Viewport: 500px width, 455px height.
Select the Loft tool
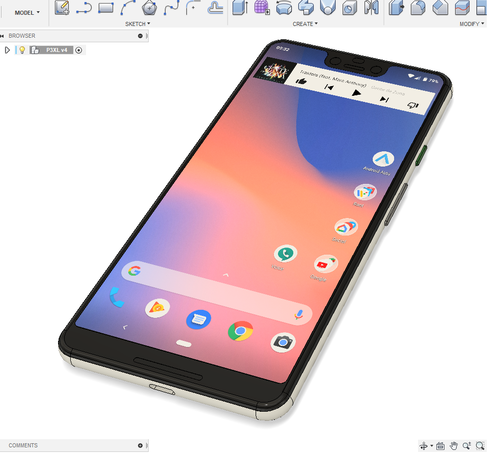click(x=327, y=8)
